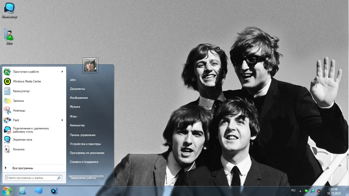Expand Приступая к работе submenu arrow
This screenshot has width=349, height=196.
tap(62, 72)
